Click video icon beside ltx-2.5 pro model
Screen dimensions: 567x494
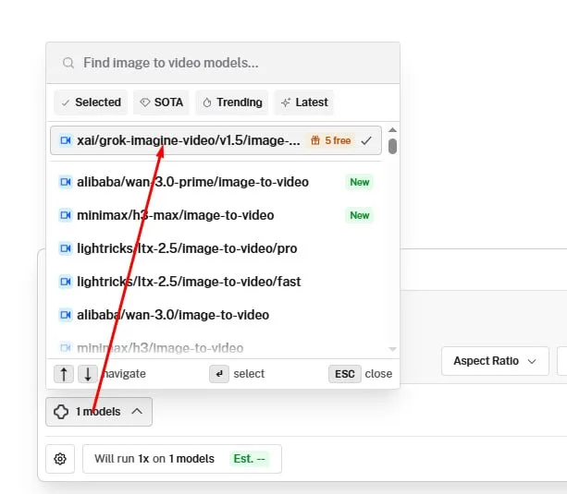pos(66,248)
